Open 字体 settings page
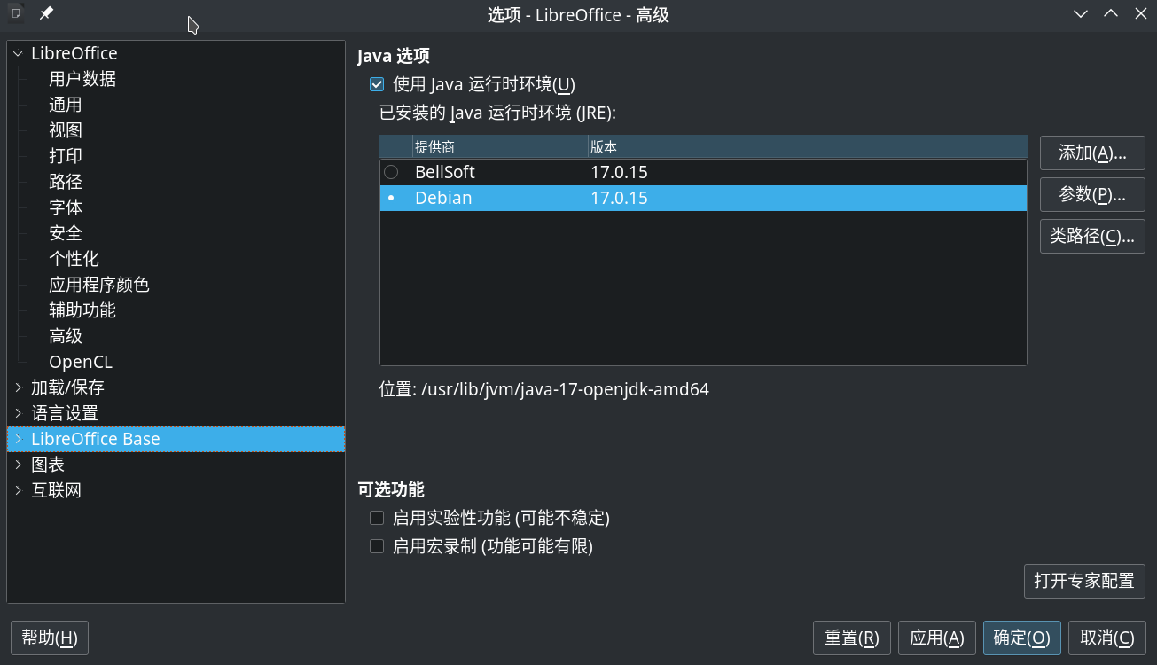The width and height of the screenshot is (1157, 665). click(x=66, y=207)
